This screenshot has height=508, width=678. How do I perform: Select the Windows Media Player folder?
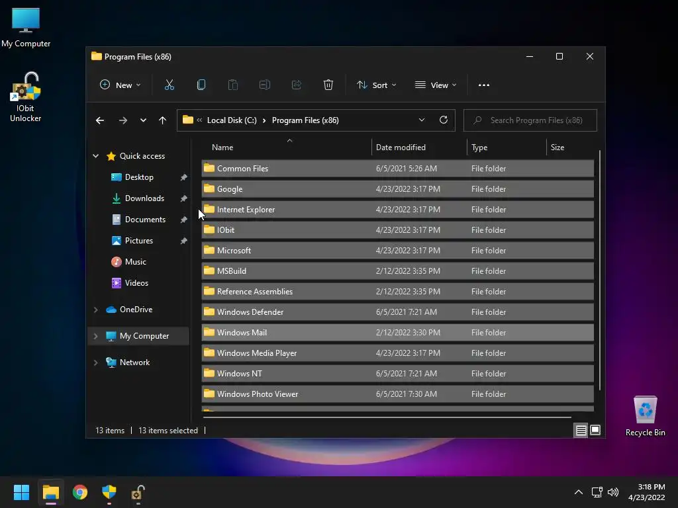[x=397, y=353]
